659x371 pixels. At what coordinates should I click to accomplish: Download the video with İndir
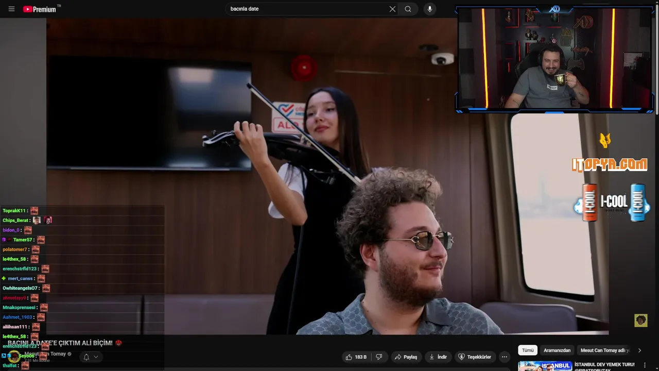click(x=438, y=357)
